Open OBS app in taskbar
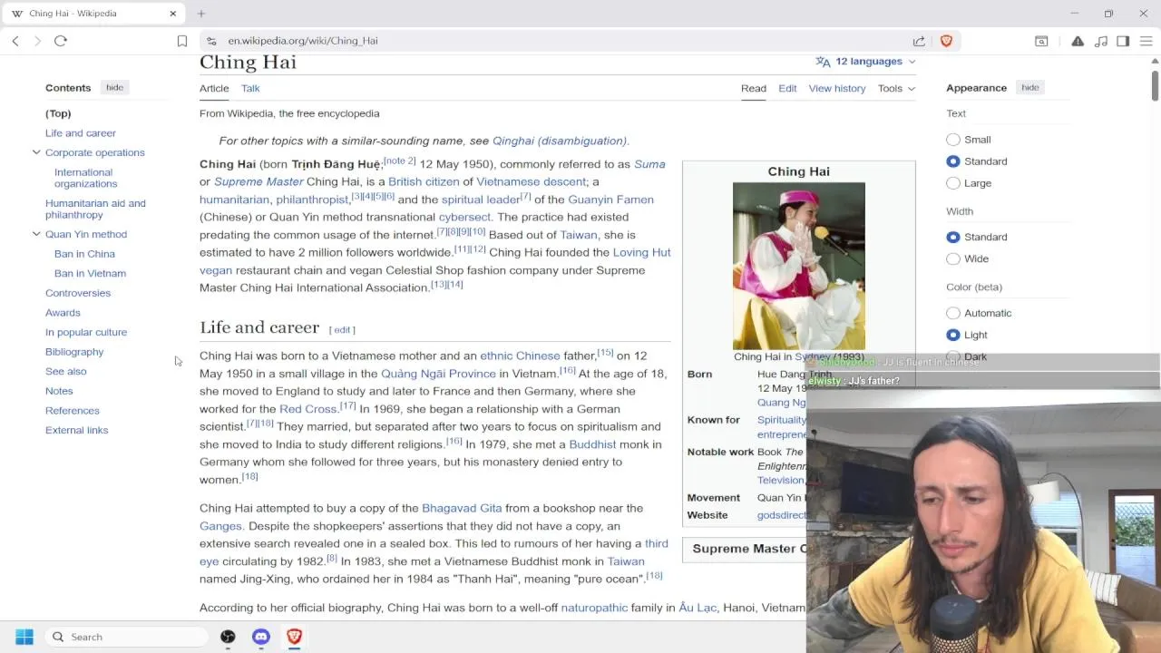 tap(228, 637)
